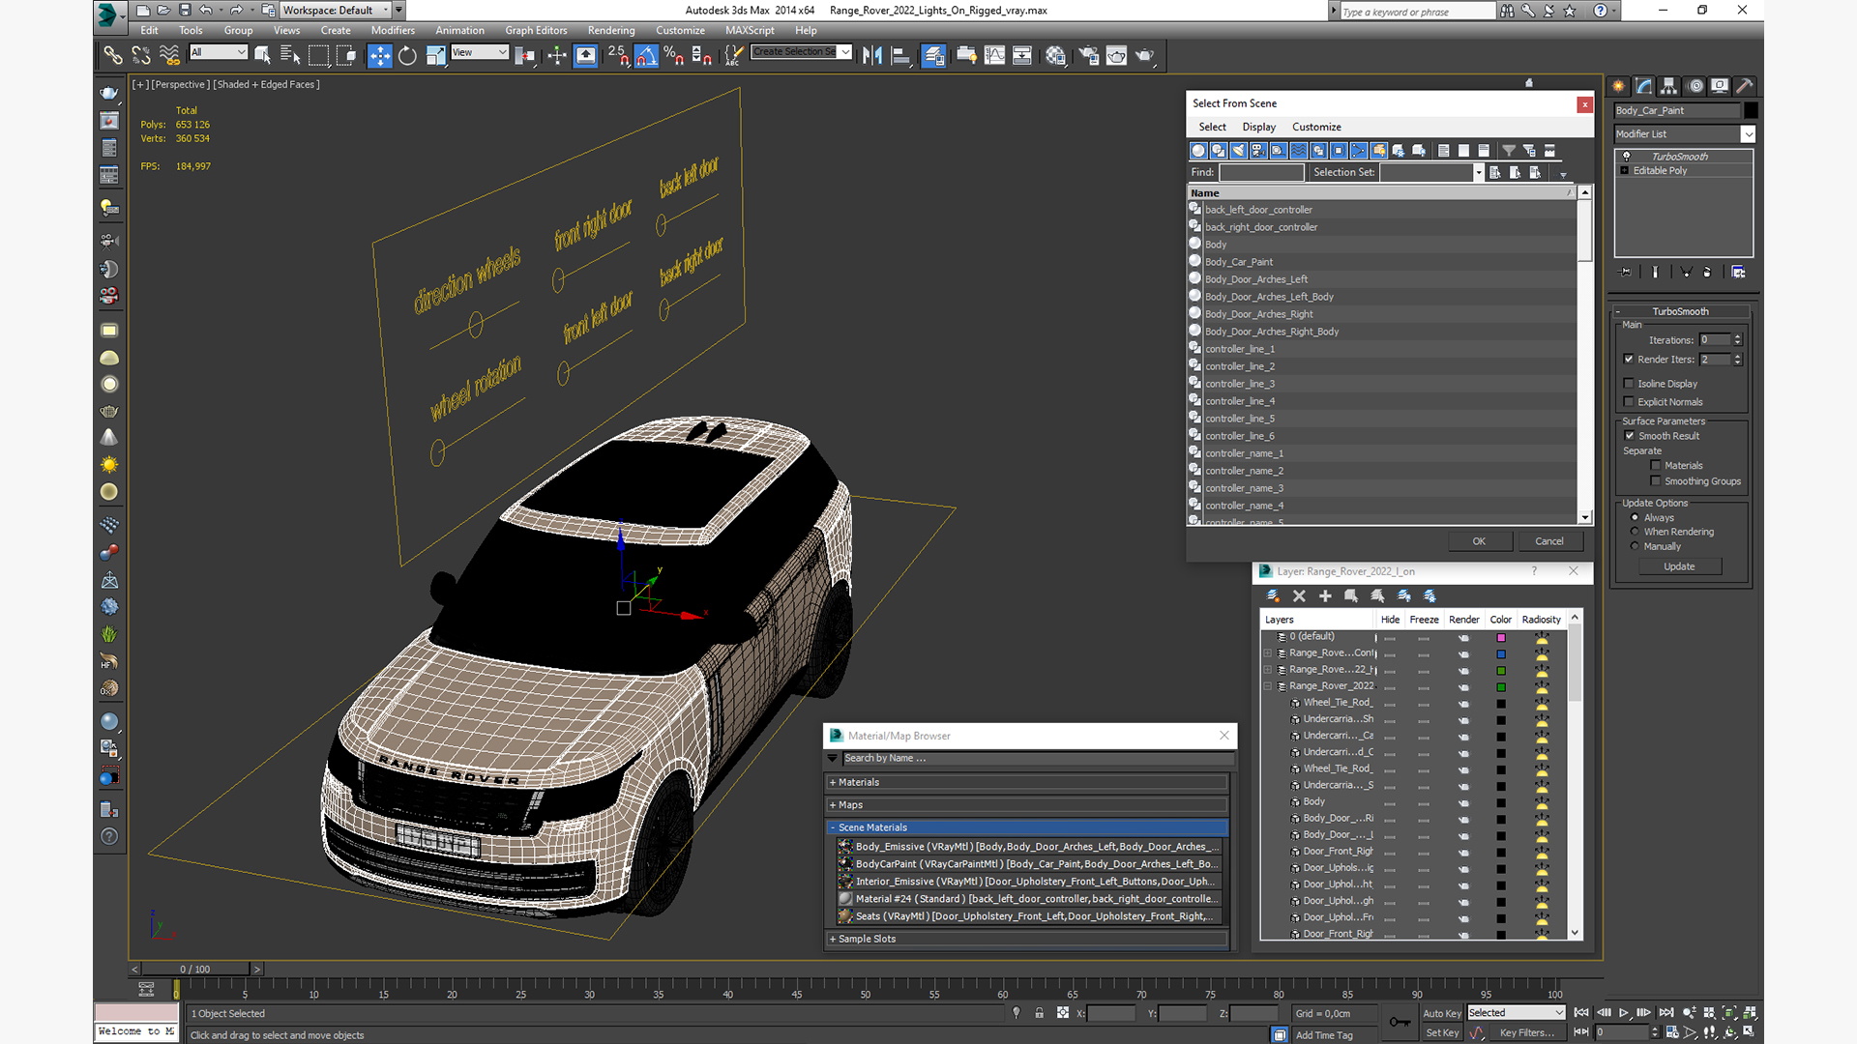Click the time slider 0 / 100 handle
Screen dimensions: 1857x1044
(x=195, y=970)
